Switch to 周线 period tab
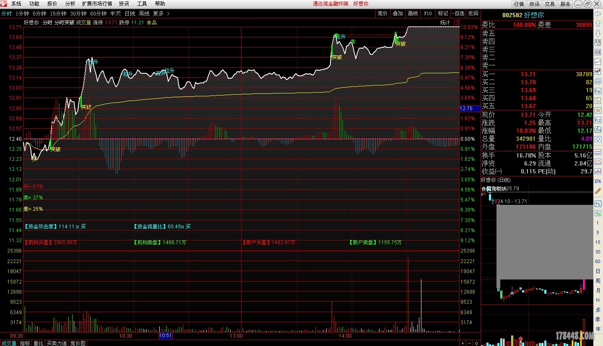This screenshot has width=603, height=346. click(144, 13)
